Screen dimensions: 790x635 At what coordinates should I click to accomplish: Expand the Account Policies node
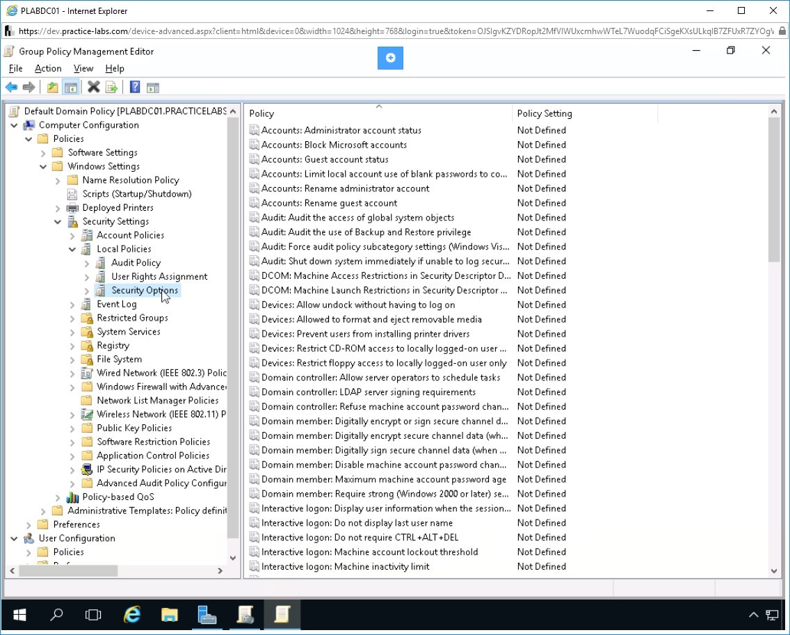click(x=72, y=235)
